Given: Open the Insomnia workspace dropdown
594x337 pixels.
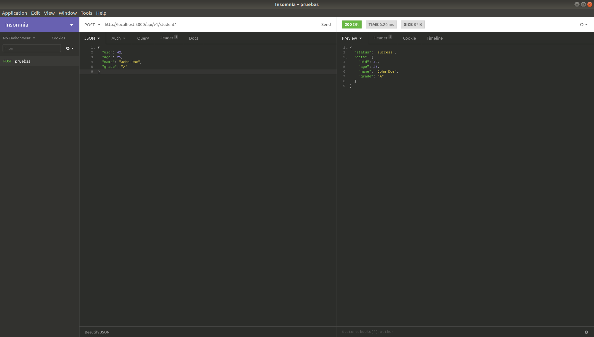Looking at the screenshot, I should [x=71, y=25].
